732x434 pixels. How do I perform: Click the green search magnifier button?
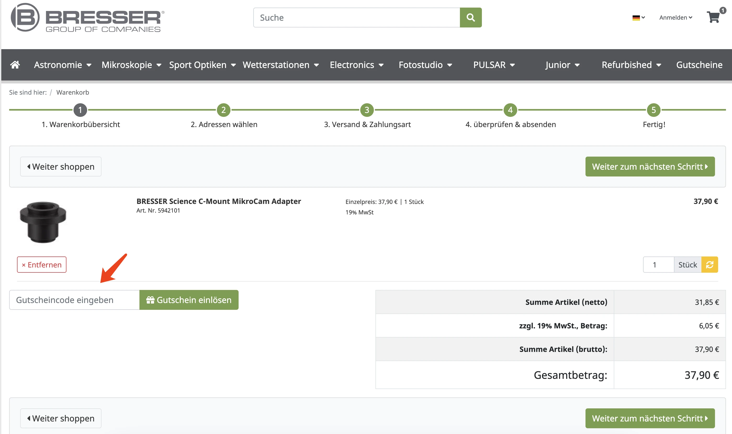(470, 18)
